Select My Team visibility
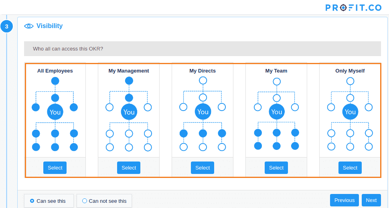 click(x=276, y=168)
